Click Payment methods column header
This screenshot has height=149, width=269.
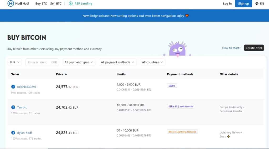(x=180, y=74)
